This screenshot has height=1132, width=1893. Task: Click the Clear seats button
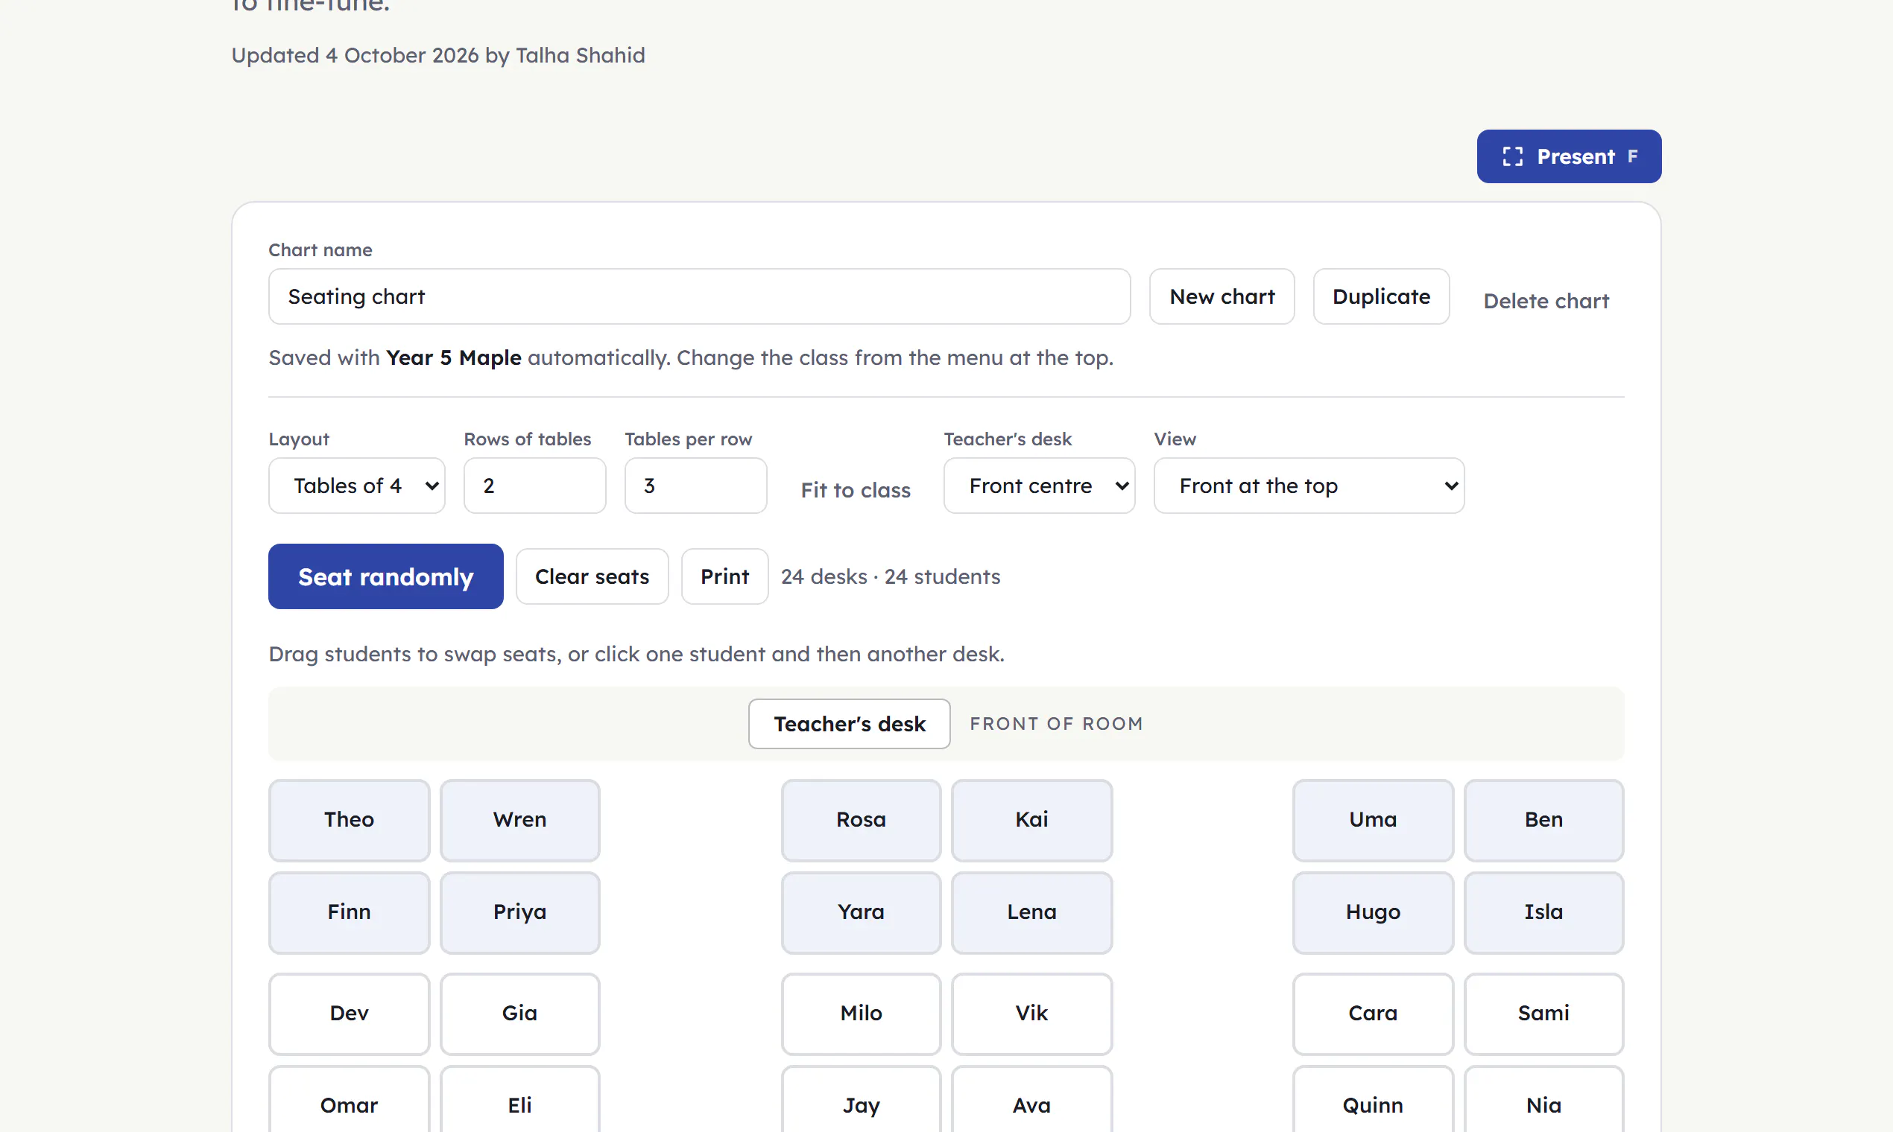(x=592, y=576)
